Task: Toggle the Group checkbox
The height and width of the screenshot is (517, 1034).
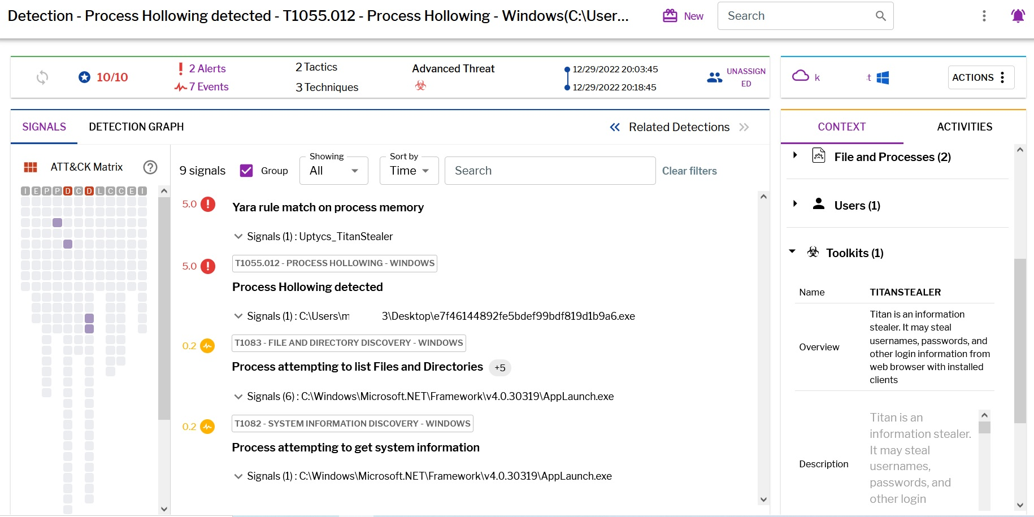Action: [246, 171]
